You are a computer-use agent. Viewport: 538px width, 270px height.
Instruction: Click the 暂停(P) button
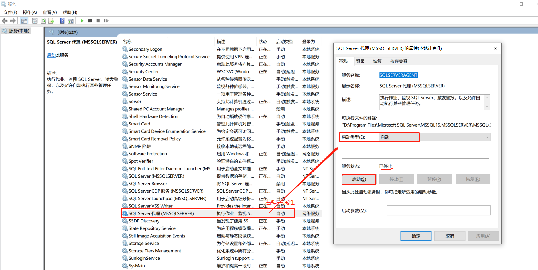point(434,179)
